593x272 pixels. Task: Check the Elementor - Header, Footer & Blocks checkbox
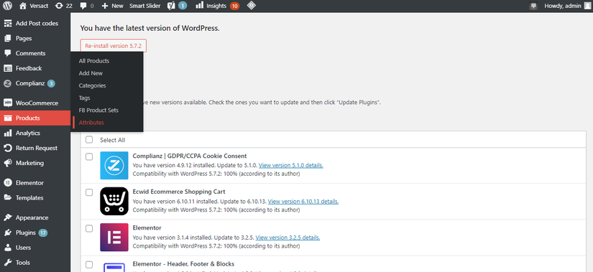89,264
